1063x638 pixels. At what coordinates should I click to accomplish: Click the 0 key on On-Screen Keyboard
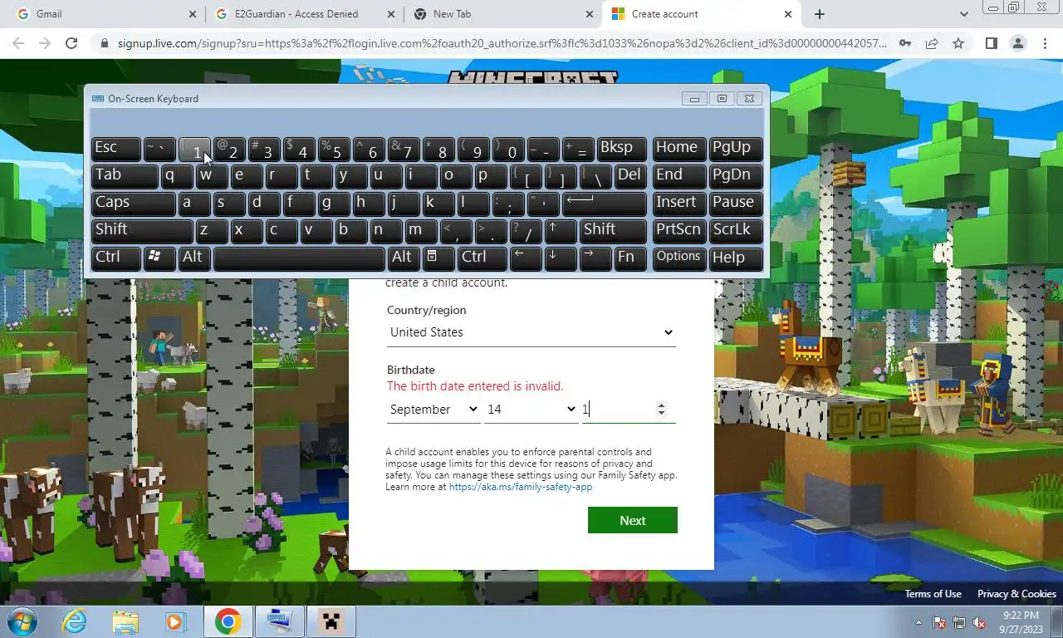[x=508, y=149]
